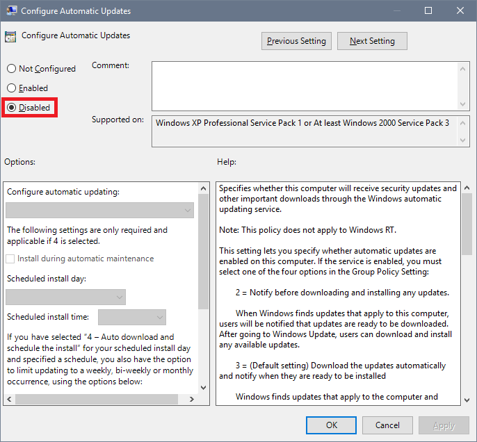The width and height of the screenshot is (477, 442).
Task: Click the Apply button
Action: 444,425
